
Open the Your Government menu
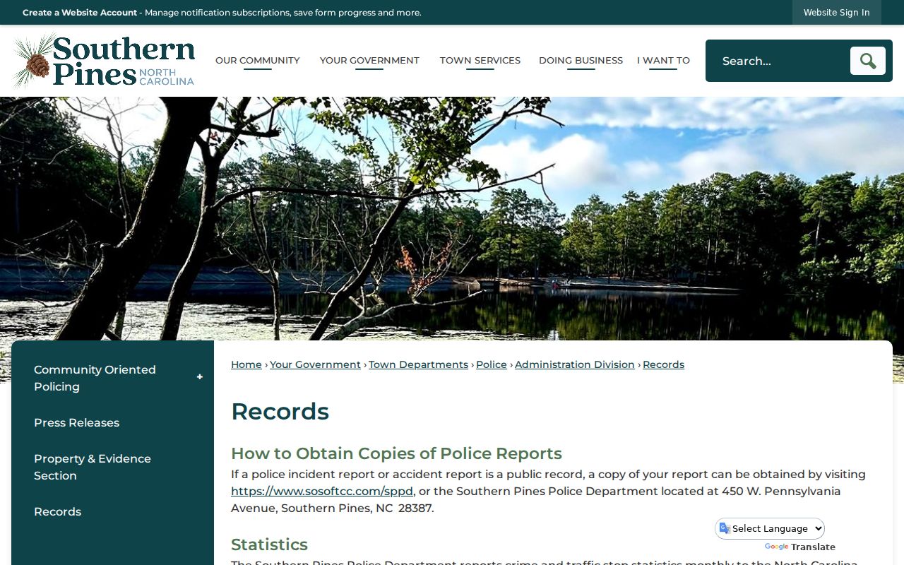point(369,61)
